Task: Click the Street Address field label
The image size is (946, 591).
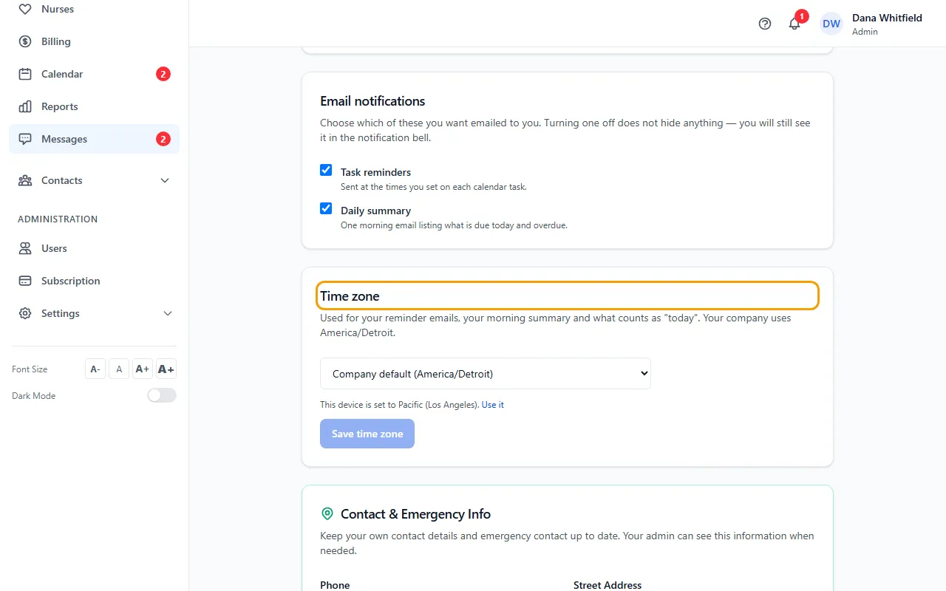Action: 608,585
